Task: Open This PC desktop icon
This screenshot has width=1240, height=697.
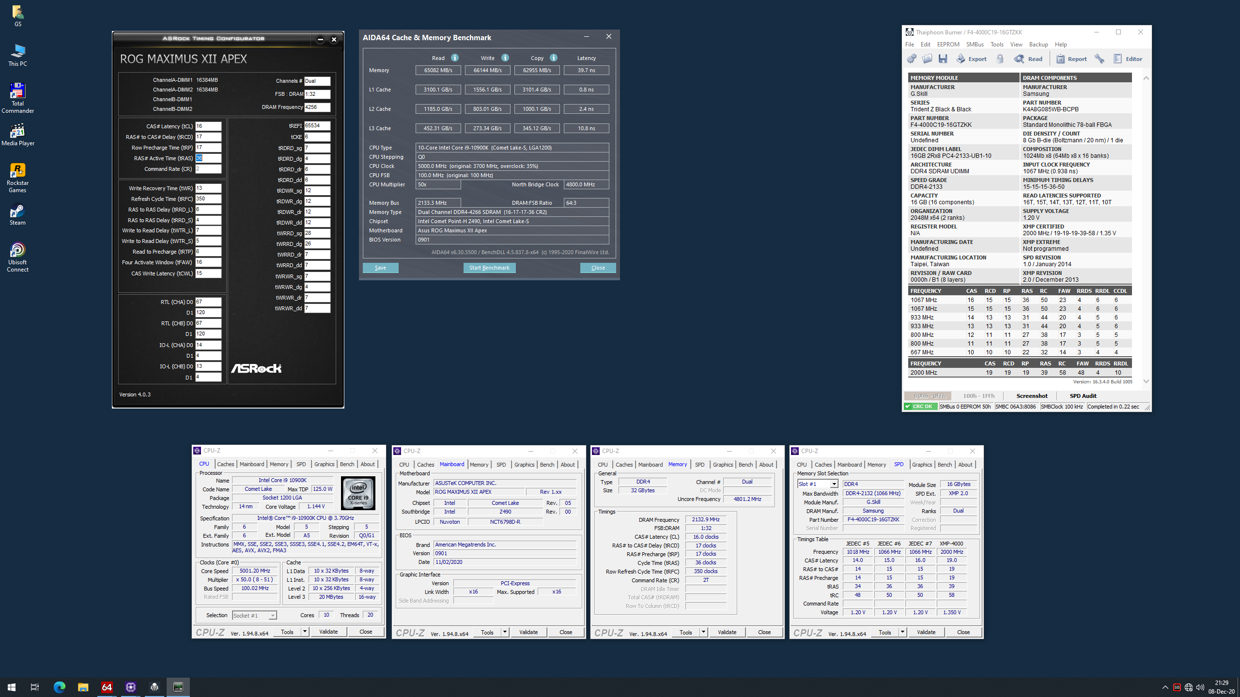Action: 17,55
